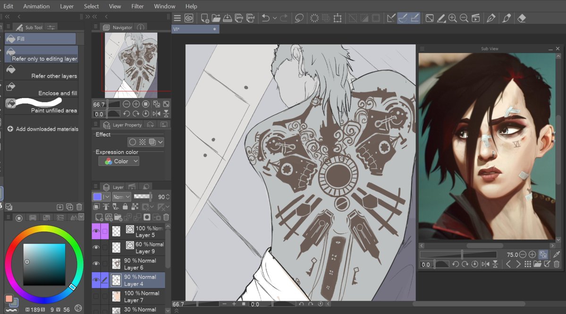Screen dimensions: 566x314
Task: Click the Clear (lasso bubble) toolbar icon
Action: click(299, 18)
